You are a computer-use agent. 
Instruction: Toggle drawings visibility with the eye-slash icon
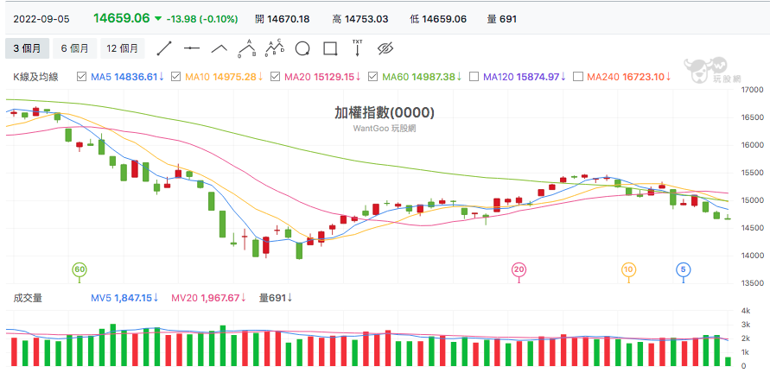pos(385,48)
